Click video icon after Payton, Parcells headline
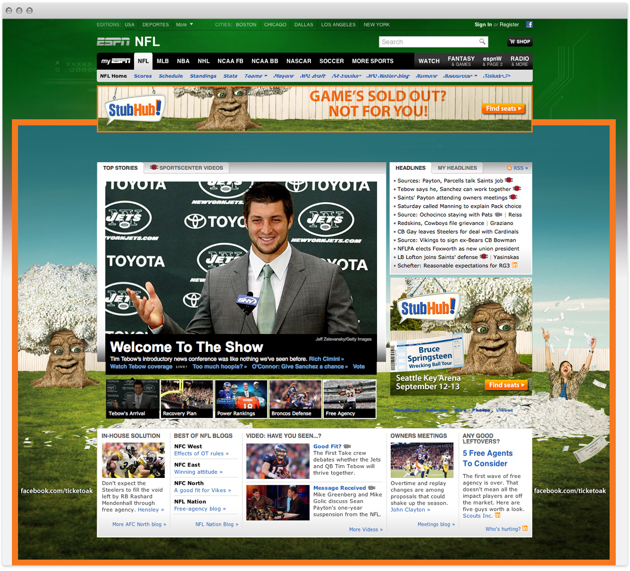630x571 pixels. [x=509, y=180]
